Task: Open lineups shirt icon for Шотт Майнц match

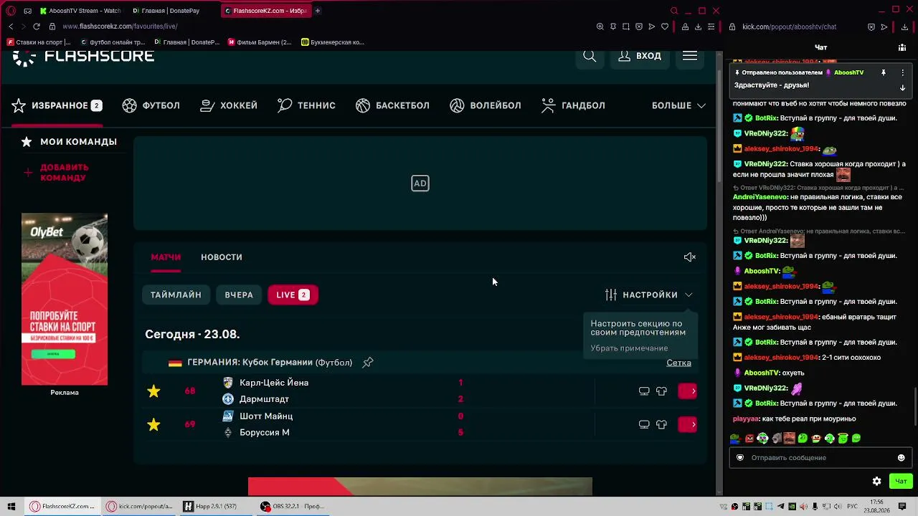Action: [661, 425]
